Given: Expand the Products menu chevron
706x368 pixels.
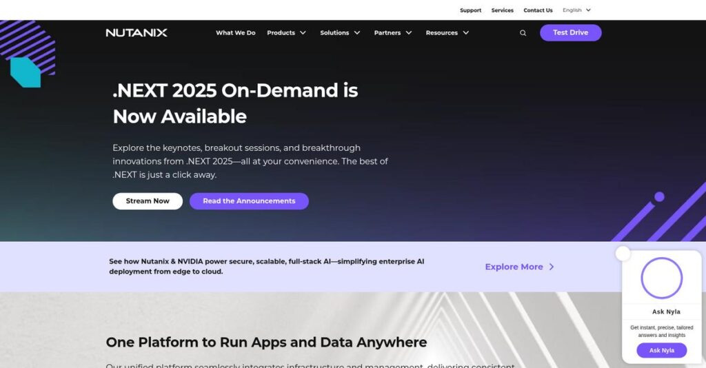Looking at the screenshot, I should 303,33.
